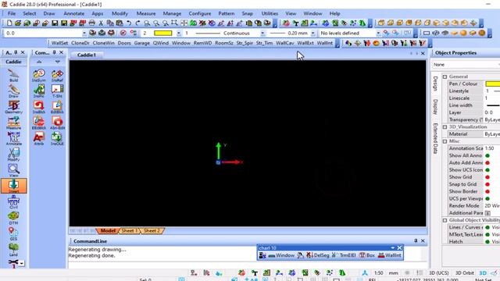Open the Modify tools in Caddie panel
The width and height of the screenshot is (500, 281).
[13, 155]
